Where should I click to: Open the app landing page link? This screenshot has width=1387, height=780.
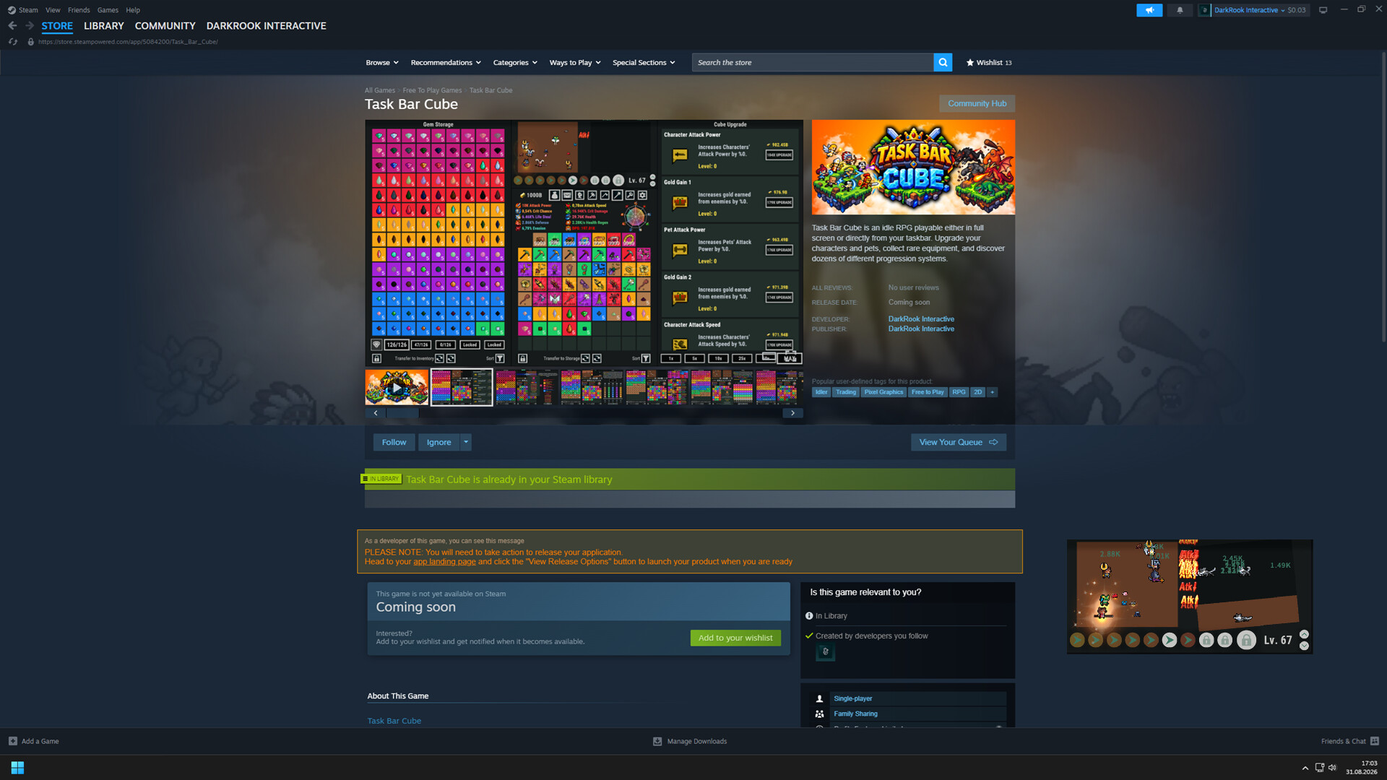tap(444, 562)
